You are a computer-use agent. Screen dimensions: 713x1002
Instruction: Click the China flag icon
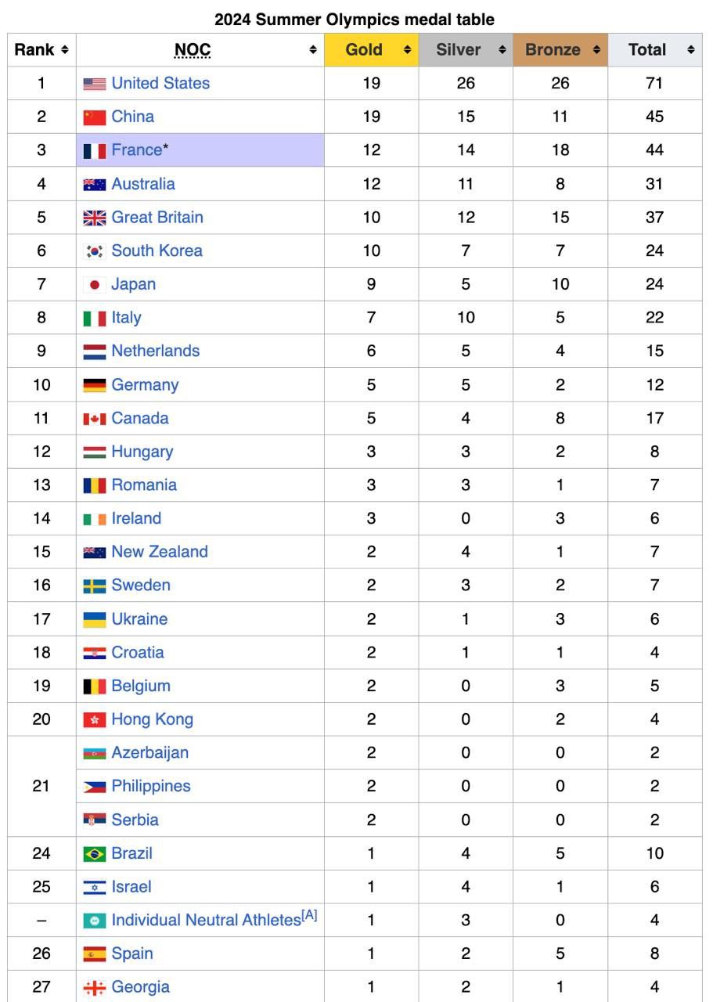[95, 117]
